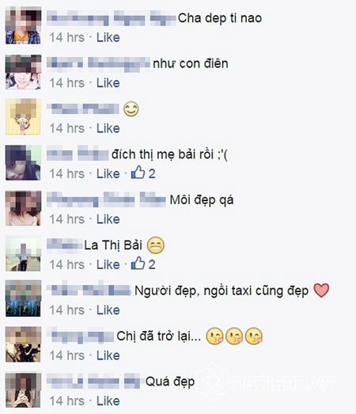Click the middle kissing emoji after 'Chị đã trở lại'

tap(234, 336)
